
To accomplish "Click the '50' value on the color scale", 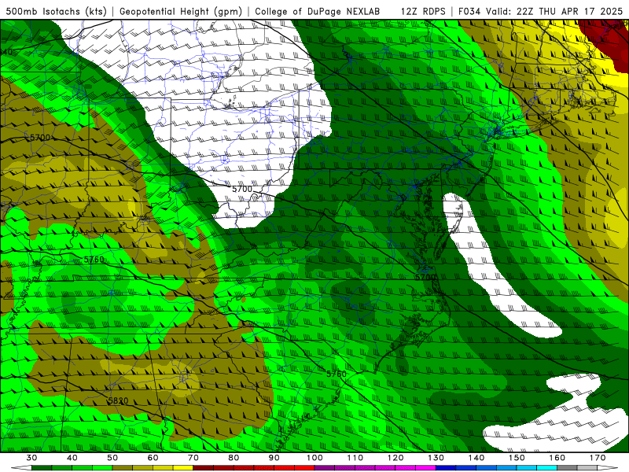I will (x=112, y=458).
